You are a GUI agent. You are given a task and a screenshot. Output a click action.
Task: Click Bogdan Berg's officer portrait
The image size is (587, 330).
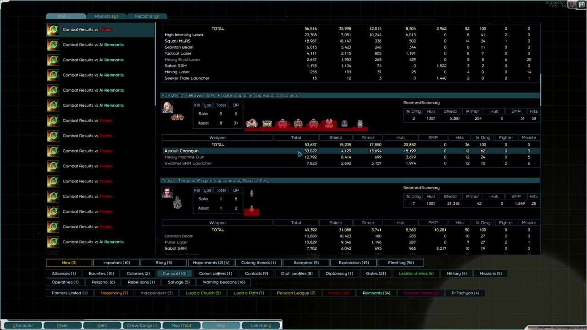pyautogui.click(x=167, y=192)
